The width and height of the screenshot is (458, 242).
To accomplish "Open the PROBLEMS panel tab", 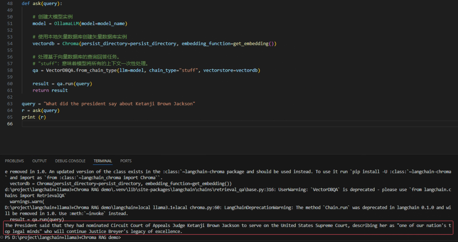I will 14,161.
